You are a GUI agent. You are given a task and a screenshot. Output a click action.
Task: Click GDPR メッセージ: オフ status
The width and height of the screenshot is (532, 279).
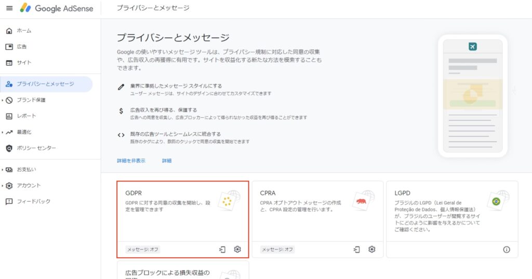click(142, 249)
